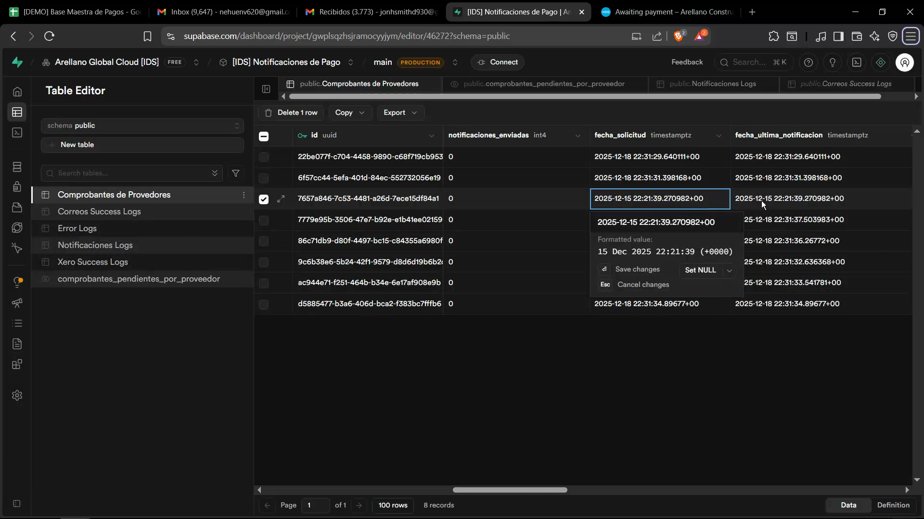The height and width of the screenshot is (519, 924).
Task: Open the SQL Editor sidebar icon
Action: coord(17,133)
